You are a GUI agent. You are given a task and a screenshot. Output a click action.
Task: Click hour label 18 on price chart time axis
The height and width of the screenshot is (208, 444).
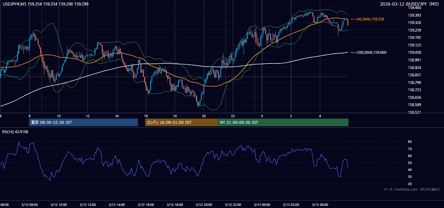tap(175, 116)
